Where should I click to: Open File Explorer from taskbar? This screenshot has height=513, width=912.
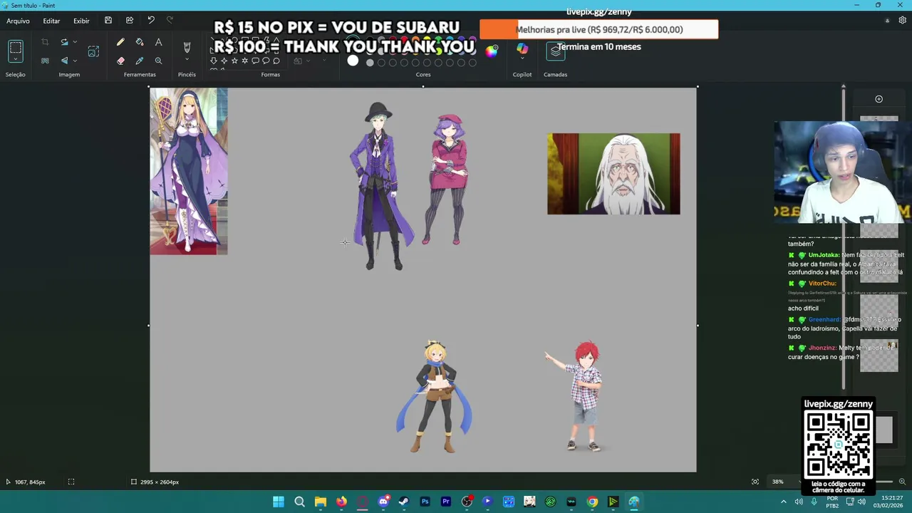point(321,502)
